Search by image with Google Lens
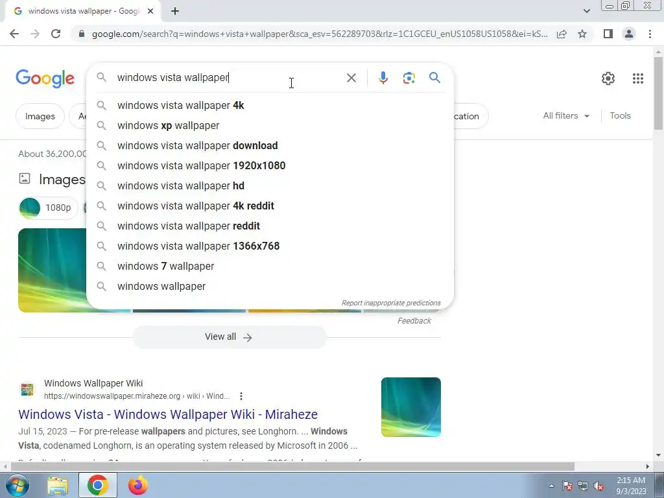Viewport: 664px width, 498px height. 409,78
